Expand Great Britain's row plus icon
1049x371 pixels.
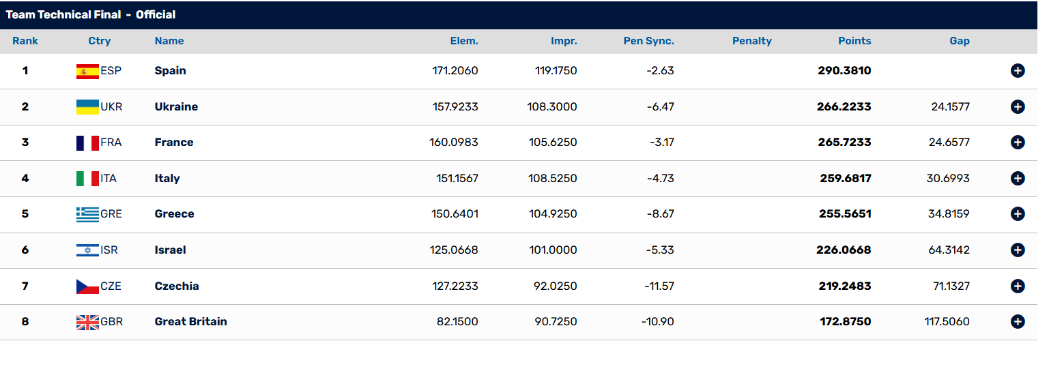[1018, 322]
